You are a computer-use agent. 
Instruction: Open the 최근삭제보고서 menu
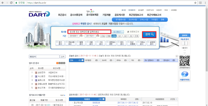[x=154, y=15]
